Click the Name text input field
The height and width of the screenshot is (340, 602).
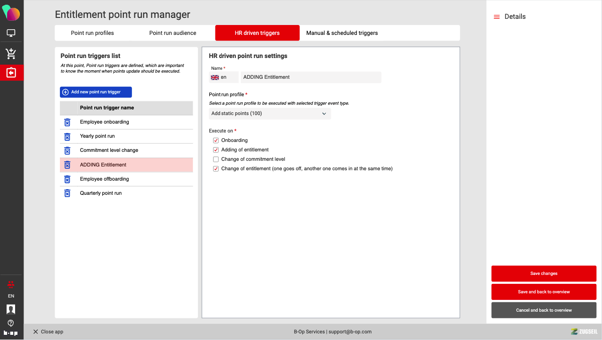(311, 77)
